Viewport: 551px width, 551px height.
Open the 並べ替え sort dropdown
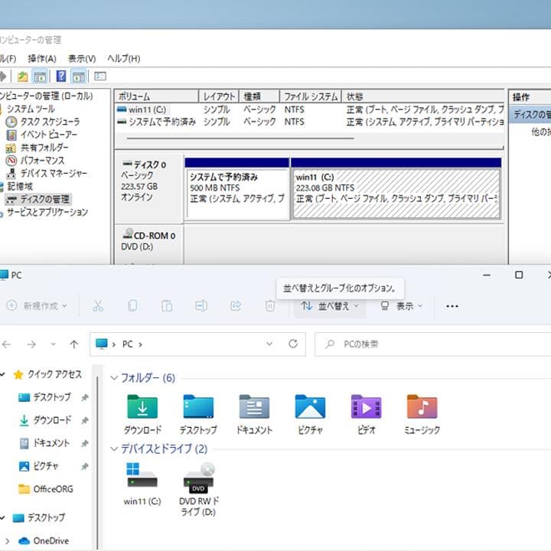click(x=330, y=306)
